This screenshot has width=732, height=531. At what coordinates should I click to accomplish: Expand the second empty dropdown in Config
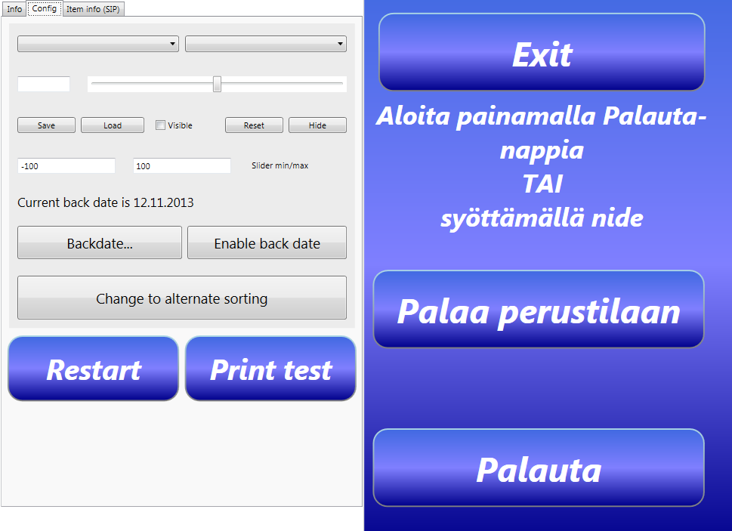[266, 44]
